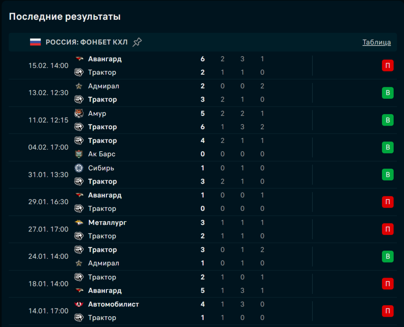
Task: Click the Russia flag icon
Action: pyautogui.click(x=36, y=42)
